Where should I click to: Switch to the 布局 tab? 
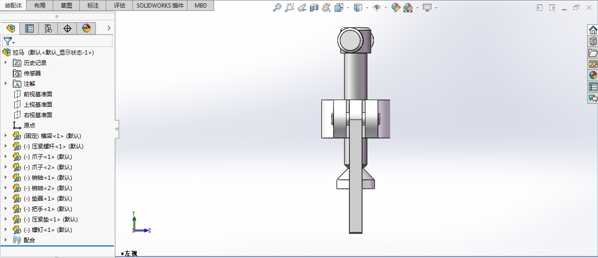tap(40, 6)
